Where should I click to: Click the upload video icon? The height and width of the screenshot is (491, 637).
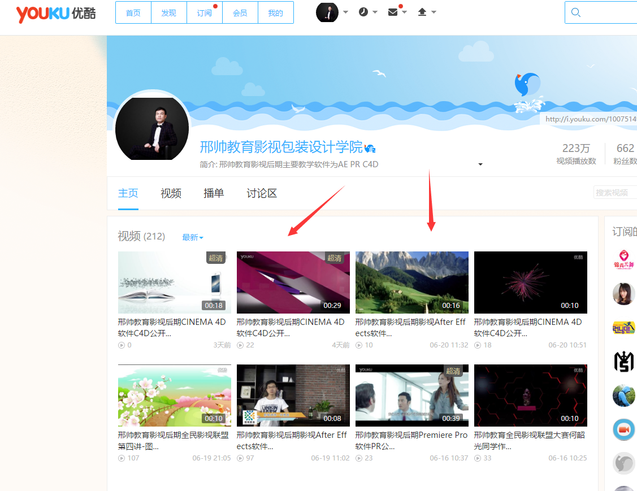[x=422, y=12]
